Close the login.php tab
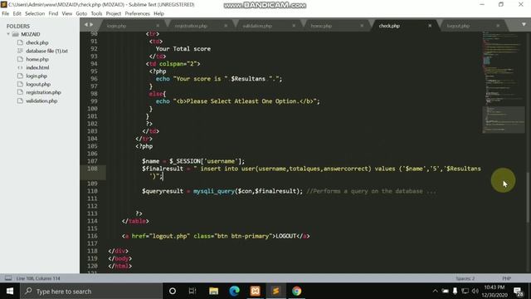Image resolution: width=531 pixels, height=299 pixels. coord(158,26)
